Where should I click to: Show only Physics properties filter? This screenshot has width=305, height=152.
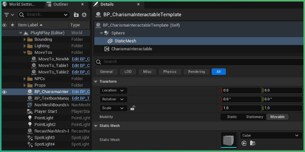[170, 72]
